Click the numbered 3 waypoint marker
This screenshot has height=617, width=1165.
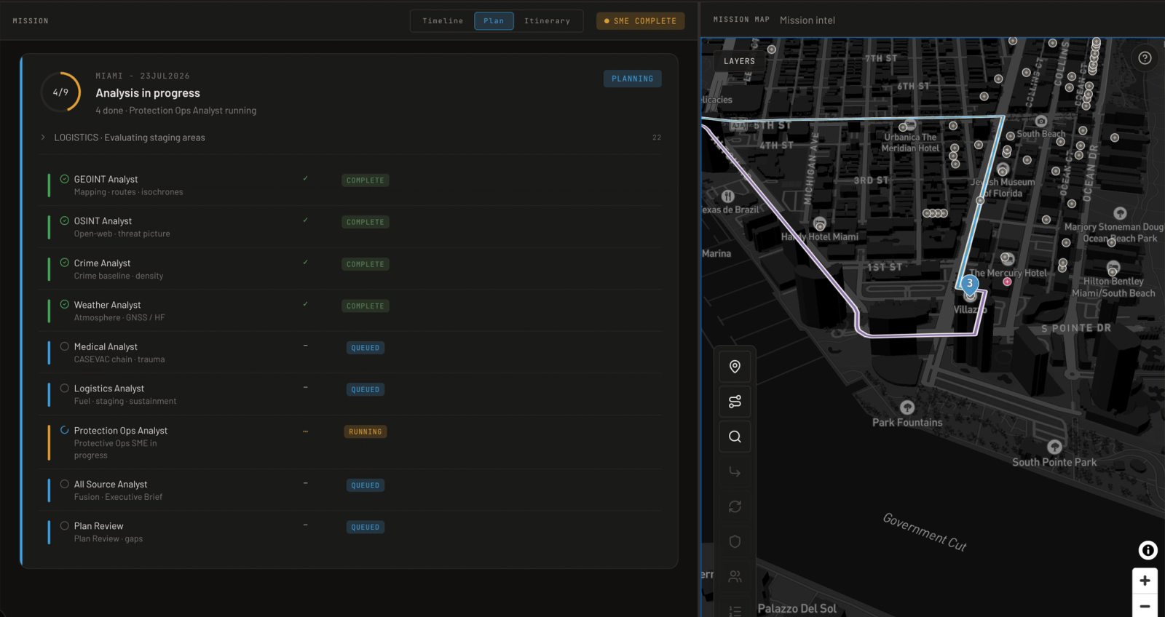[x=969, y=283]
